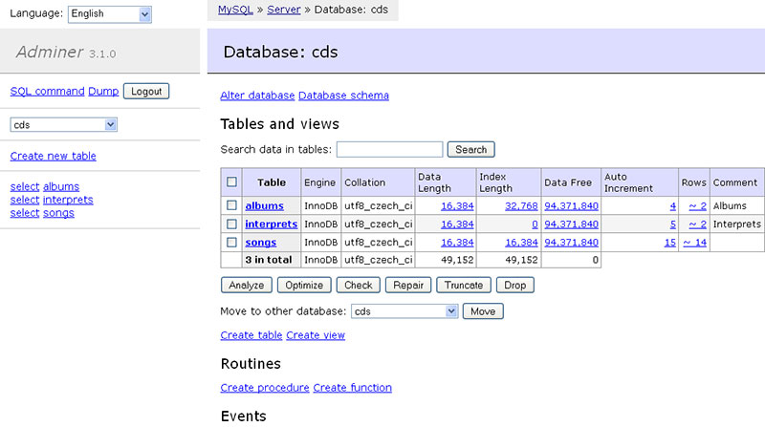This screenshot has width=765, height=427.
Task: Open the Language dropdown set to English
Action: 110,13
